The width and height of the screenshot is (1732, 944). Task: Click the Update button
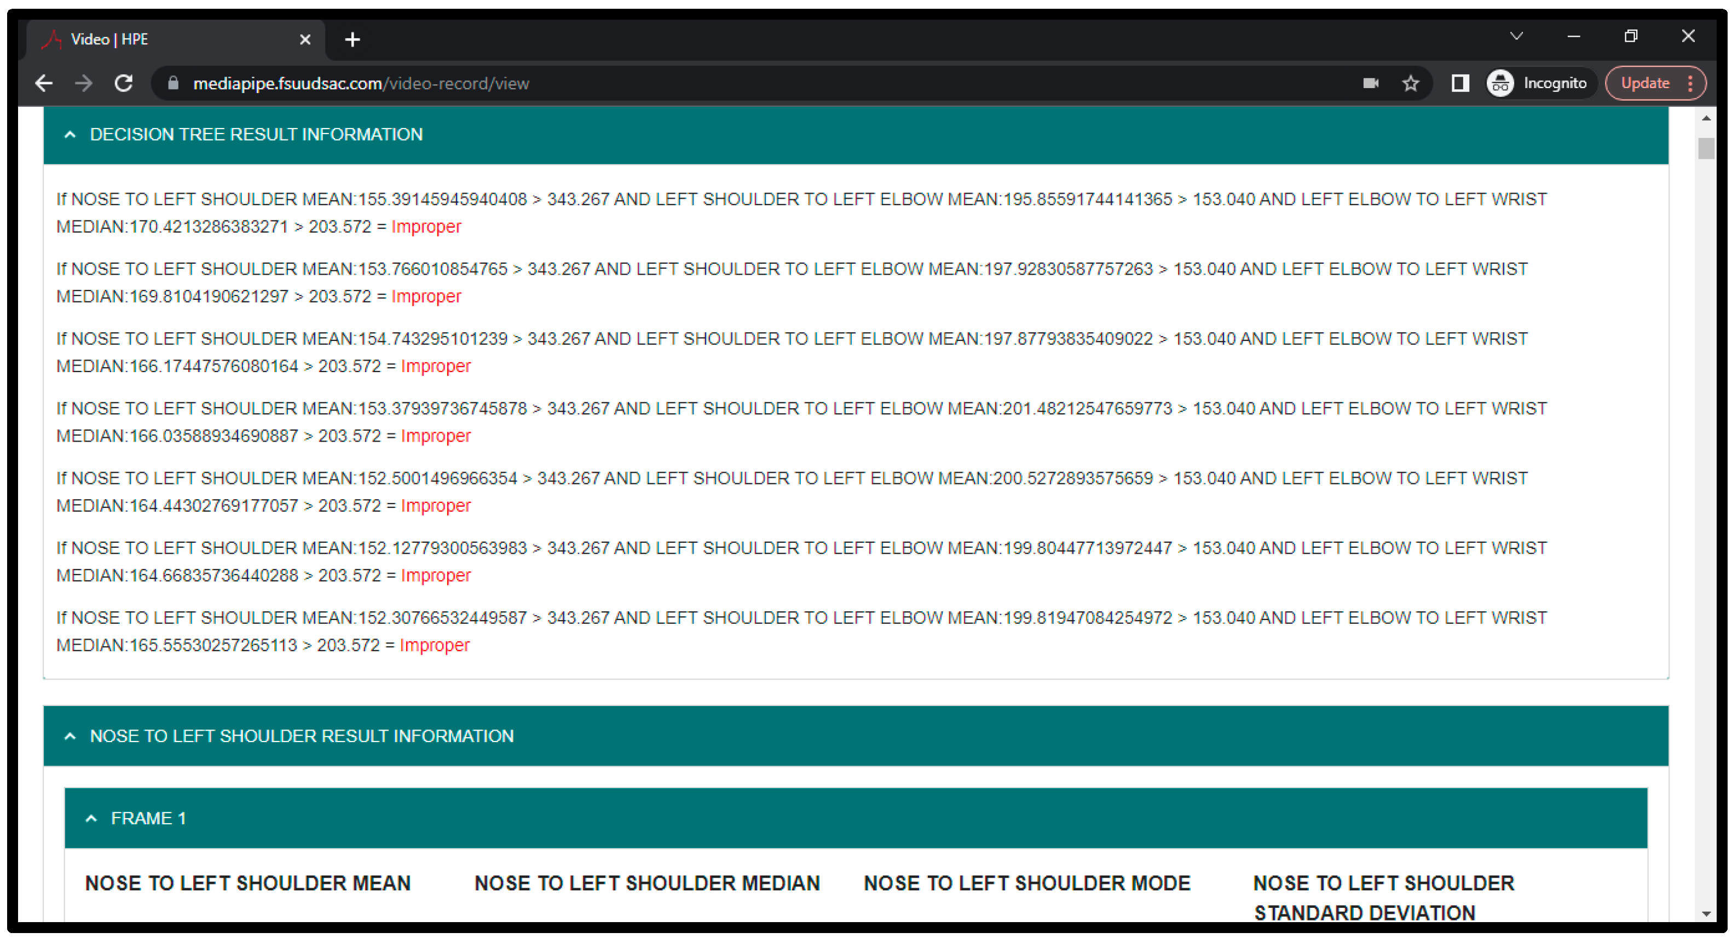tap(1644, 83)
